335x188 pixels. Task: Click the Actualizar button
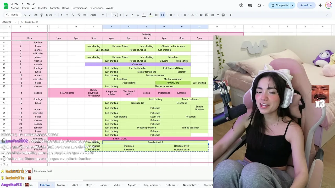tap(306, 5)
